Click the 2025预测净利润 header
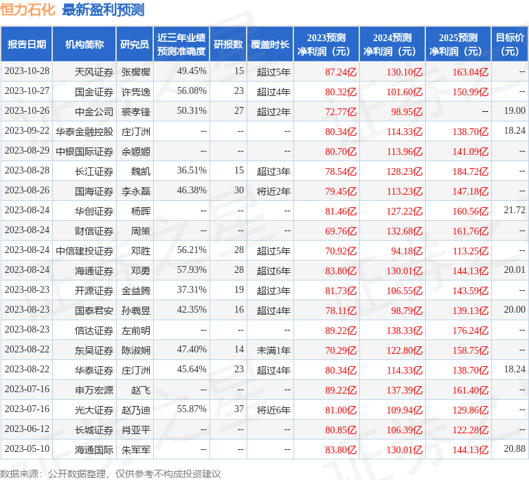Viewport: 529px width, 480px height. click(x=458, y=44)
